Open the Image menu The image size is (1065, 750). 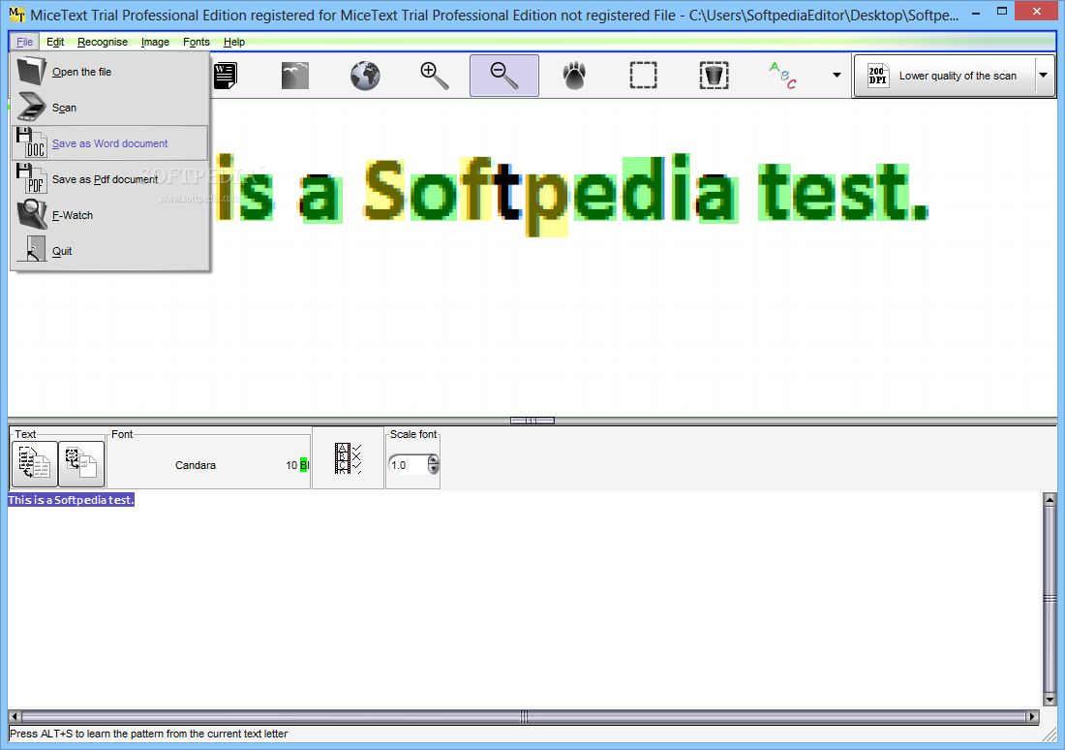point(155,43)
